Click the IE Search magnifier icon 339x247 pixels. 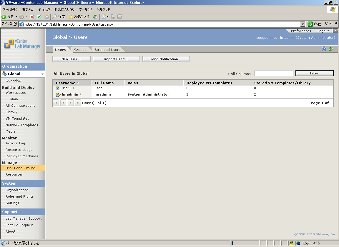[x=55, y=17]
